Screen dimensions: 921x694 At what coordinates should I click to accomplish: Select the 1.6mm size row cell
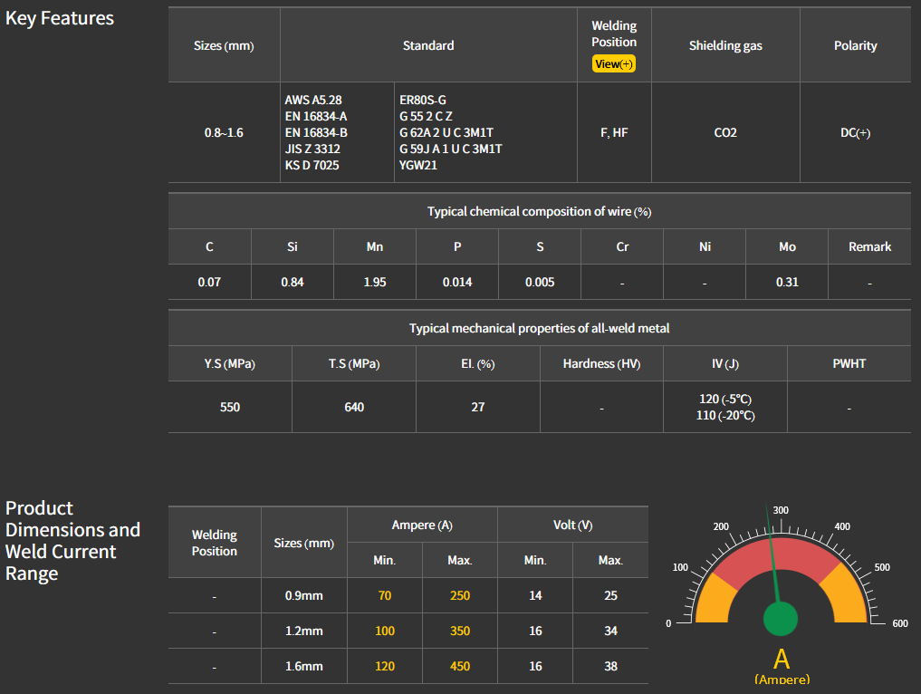303,666
